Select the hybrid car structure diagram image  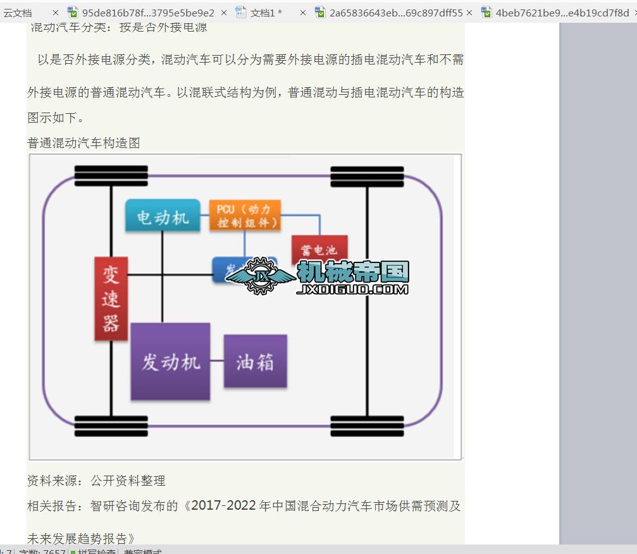[245, 307]
